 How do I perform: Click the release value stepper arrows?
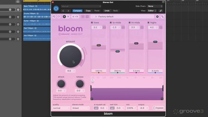[83, 91]
